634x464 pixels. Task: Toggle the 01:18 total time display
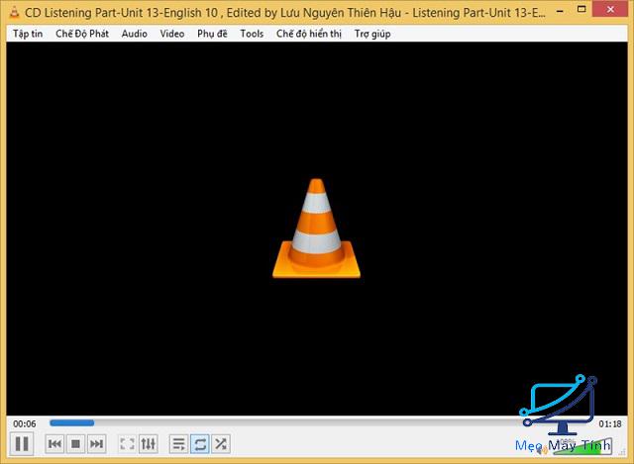(609, 423)
